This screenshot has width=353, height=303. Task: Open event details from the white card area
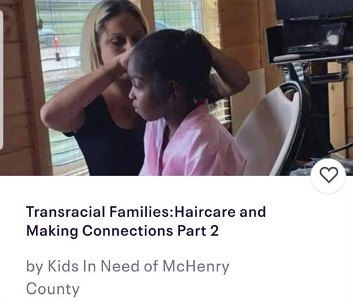tap(176, 239)
